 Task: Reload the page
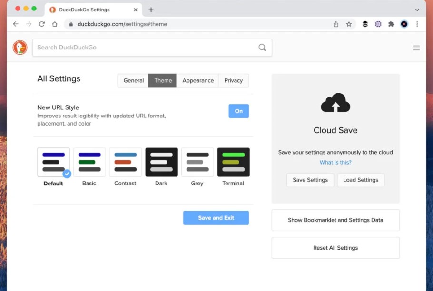click(42, 24)
